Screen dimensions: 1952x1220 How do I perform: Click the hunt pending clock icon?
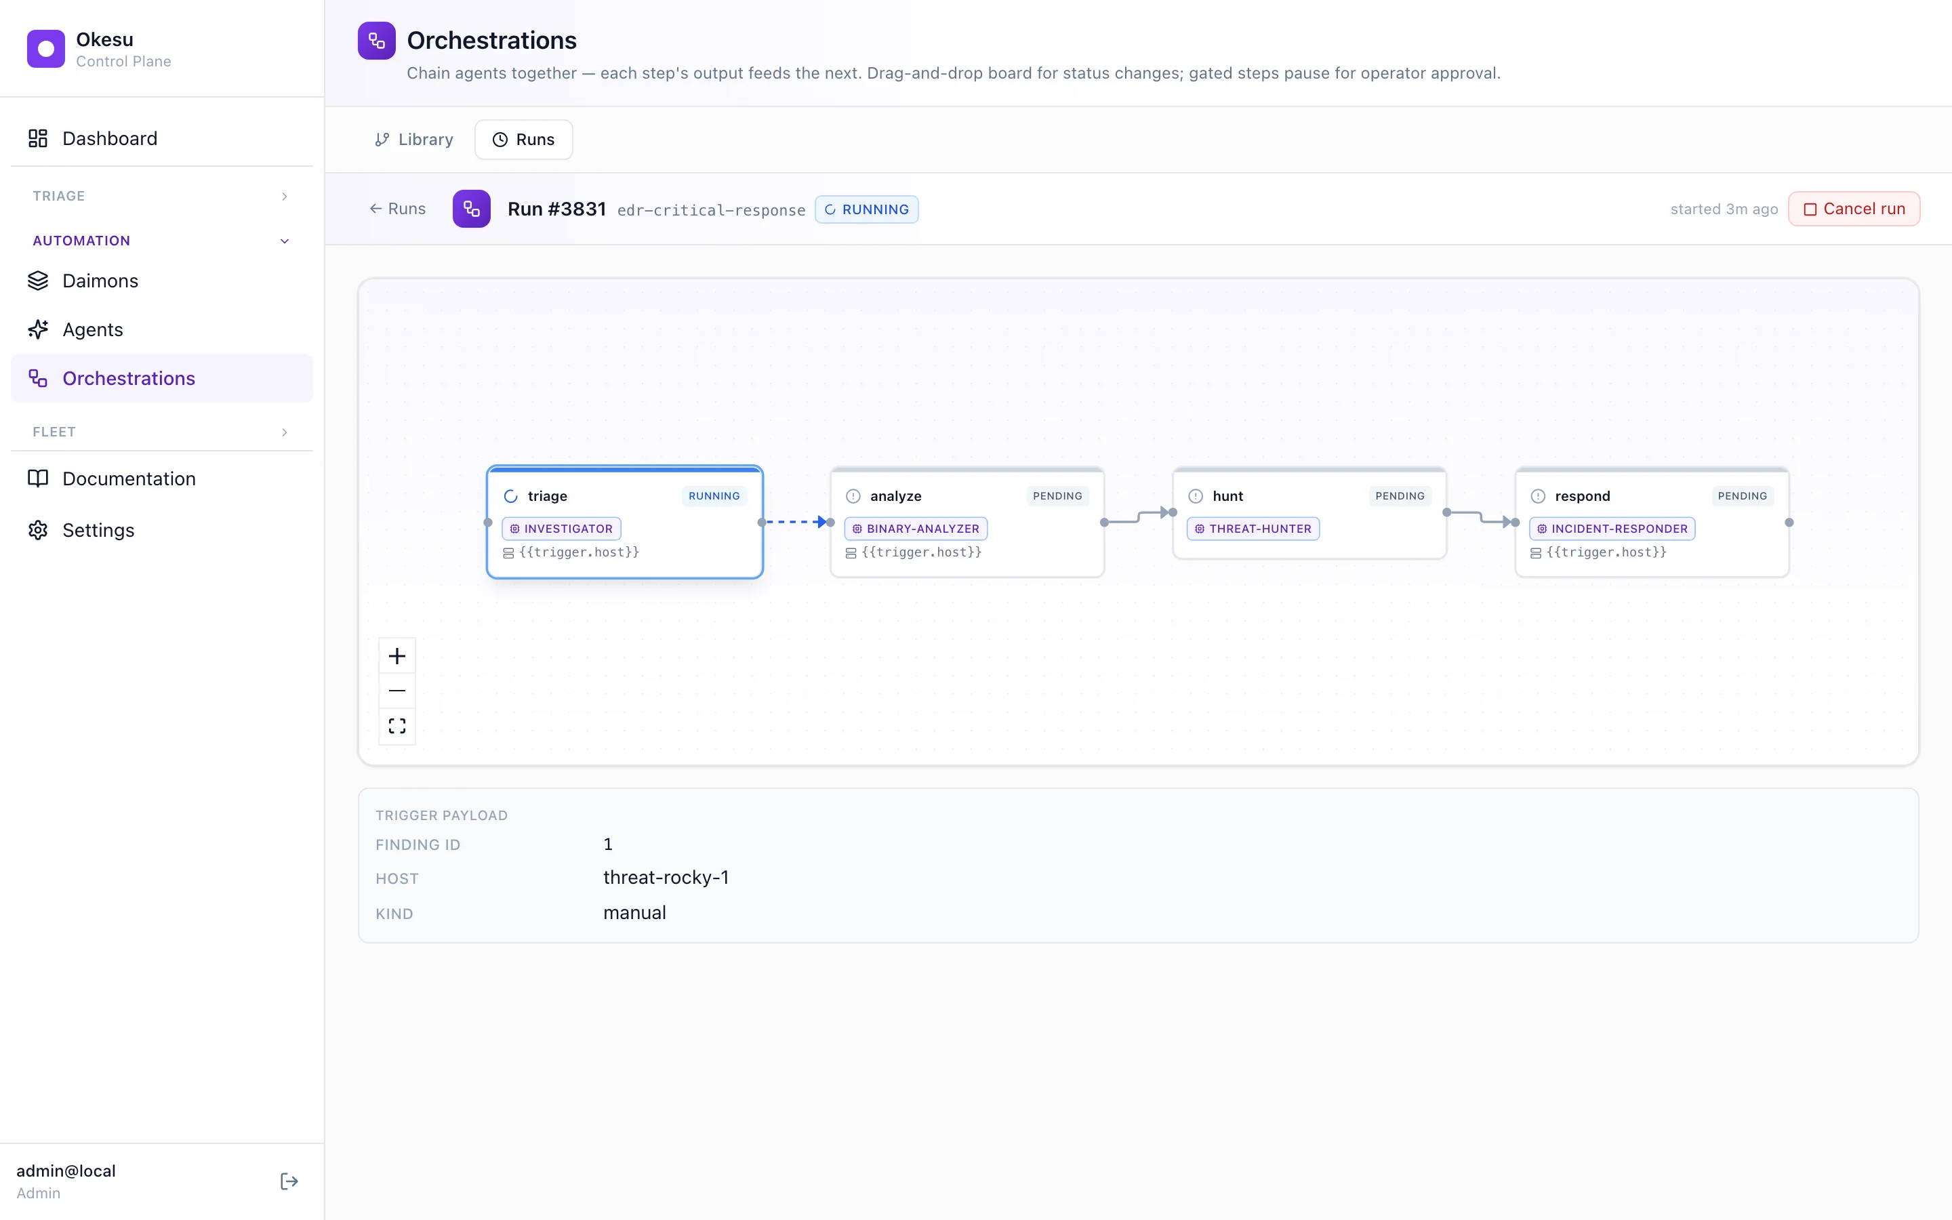tap(1196, 496)
